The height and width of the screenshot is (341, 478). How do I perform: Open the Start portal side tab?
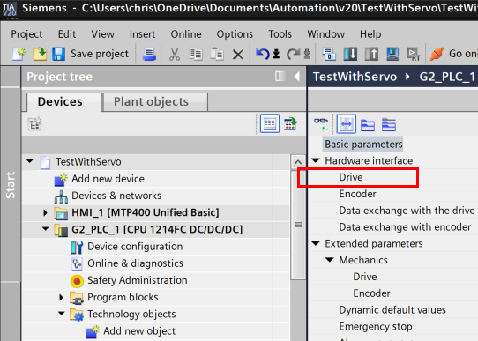tap(11, 185)
